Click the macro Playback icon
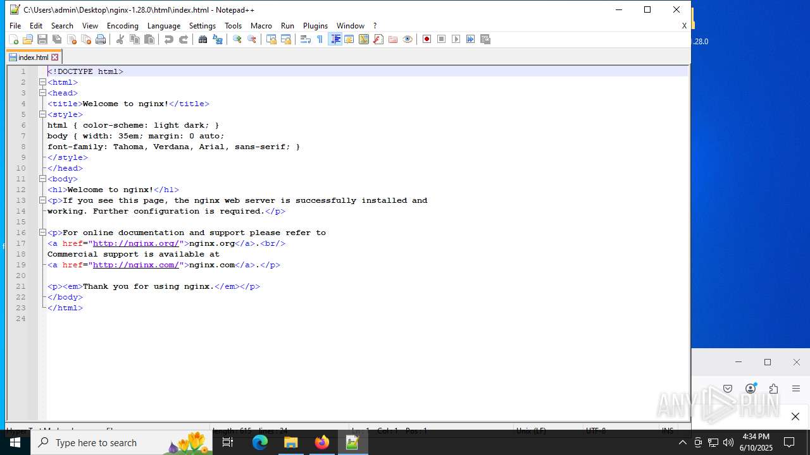 point(456,39)
